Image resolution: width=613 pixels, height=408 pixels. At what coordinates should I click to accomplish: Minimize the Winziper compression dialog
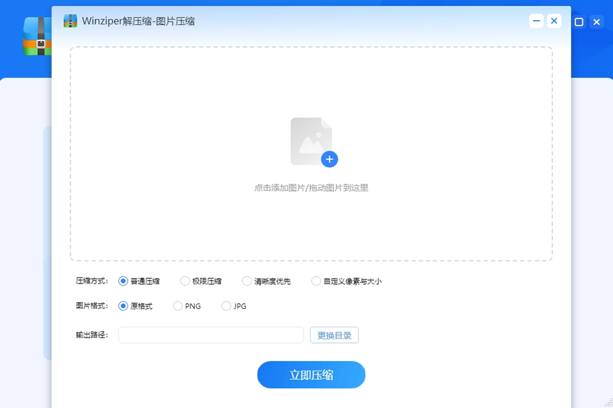point(536,20)
